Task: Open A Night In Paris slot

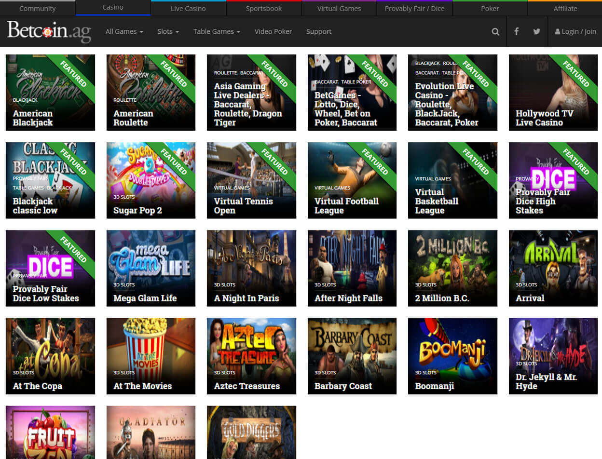Action: [251, 268]
